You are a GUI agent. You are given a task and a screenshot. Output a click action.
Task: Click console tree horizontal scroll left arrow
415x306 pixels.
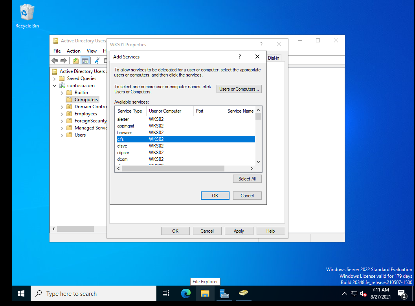coord(53,229)
